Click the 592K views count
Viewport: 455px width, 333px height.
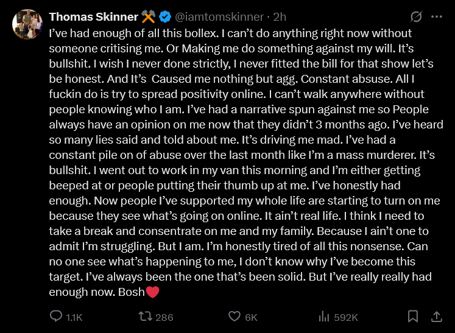pos(346,317)
